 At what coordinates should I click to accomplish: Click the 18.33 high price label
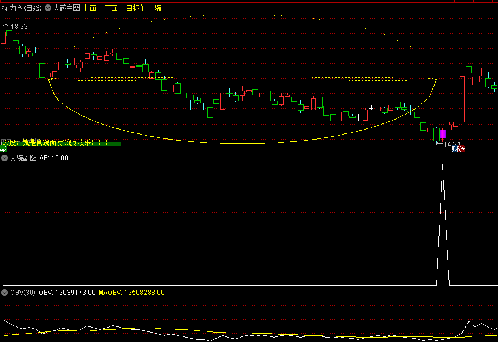[19, 27]
